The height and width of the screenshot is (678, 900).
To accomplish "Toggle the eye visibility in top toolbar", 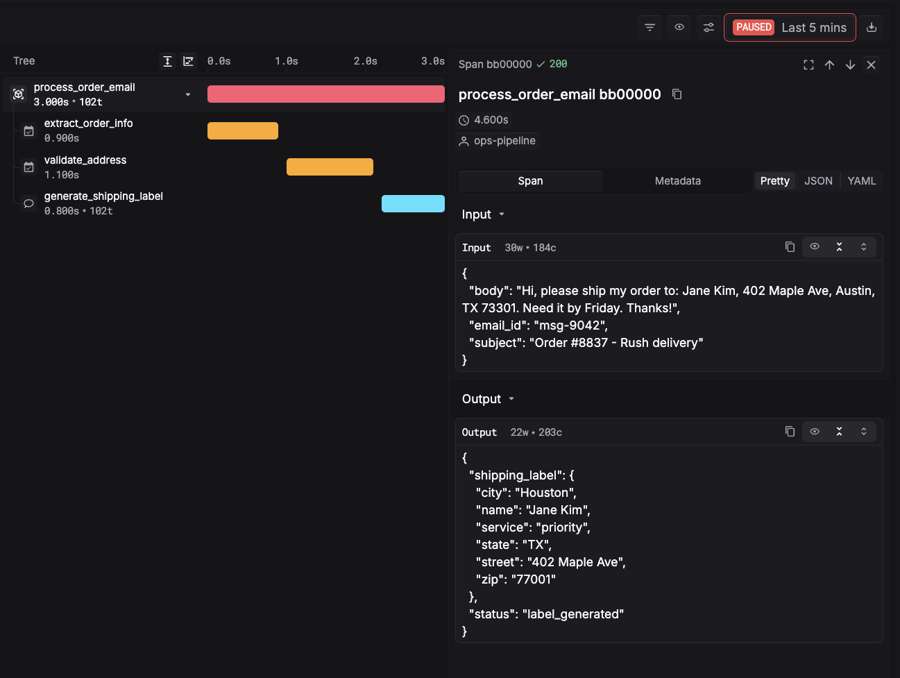I will (679, 28).
